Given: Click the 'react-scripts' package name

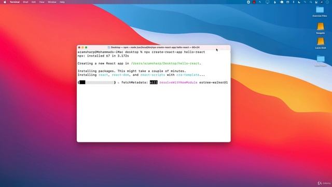Looking at the screenshot, I should 153,75.
